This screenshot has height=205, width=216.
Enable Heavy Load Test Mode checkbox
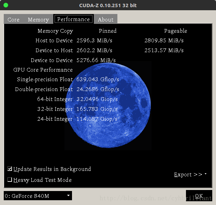point(40,180)
